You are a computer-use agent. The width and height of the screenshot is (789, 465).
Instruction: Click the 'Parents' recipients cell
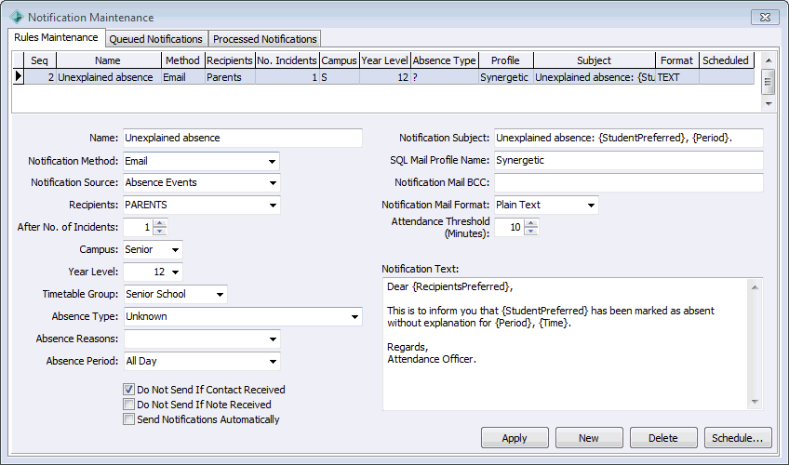point(230,77)
